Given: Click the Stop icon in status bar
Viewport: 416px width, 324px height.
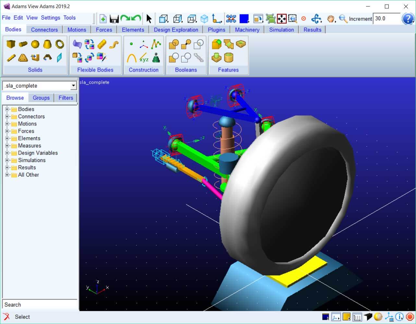Looking at the screenshot, I should coord(410,317).
